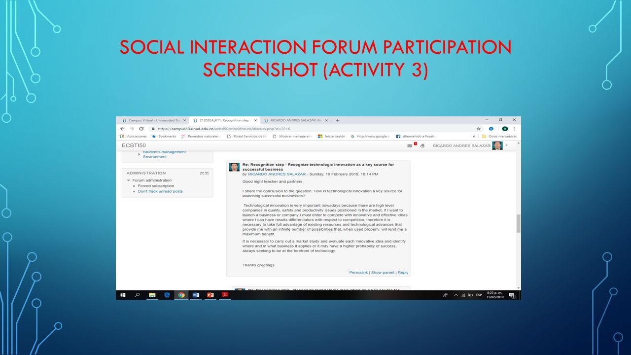Reload the page with the refresh icon
The height and width of the screenshot is (355, 631).
pos(141,129)
